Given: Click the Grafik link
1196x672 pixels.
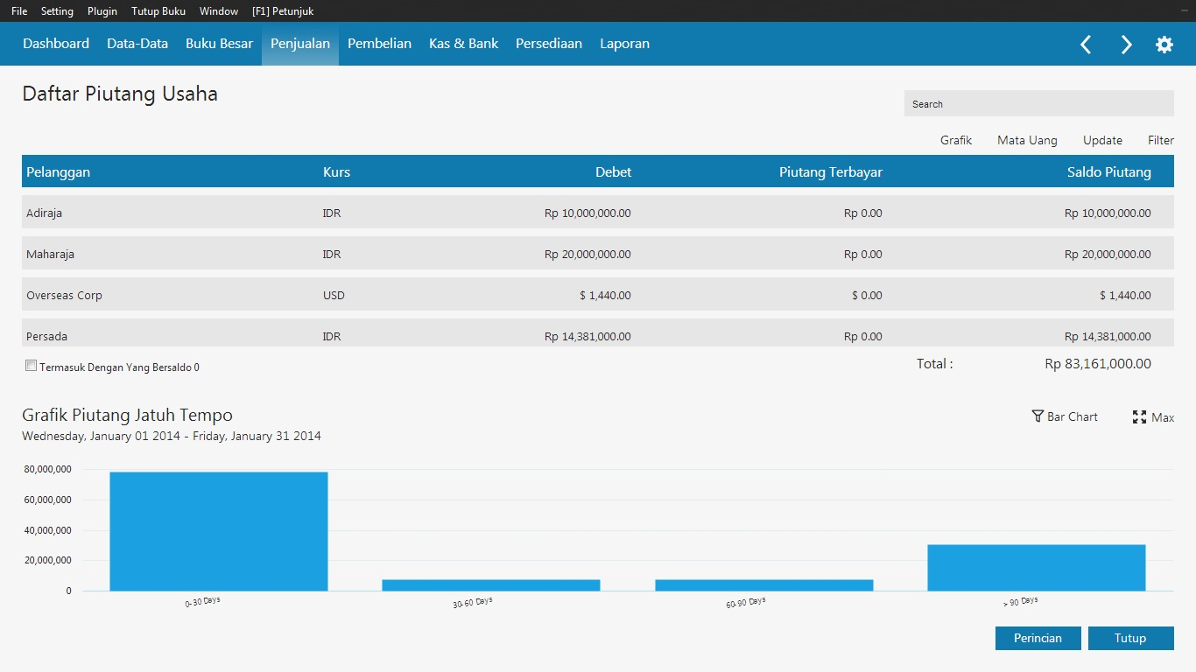Looking at the screenshot, I should point(956,140).
